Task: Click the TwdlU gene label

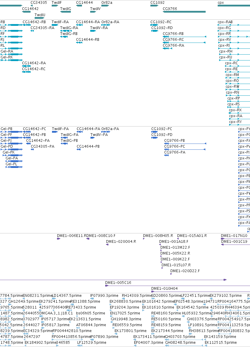Action: 40,15
